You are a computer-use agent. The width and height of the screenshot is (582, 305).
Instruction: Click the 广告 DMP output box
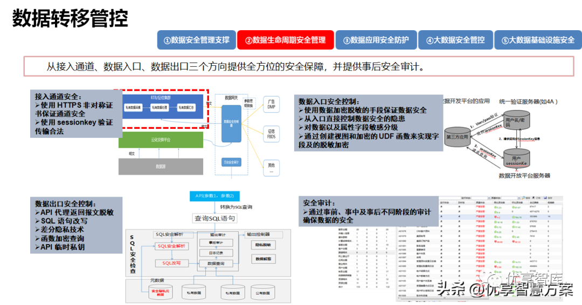pos(271,104)
